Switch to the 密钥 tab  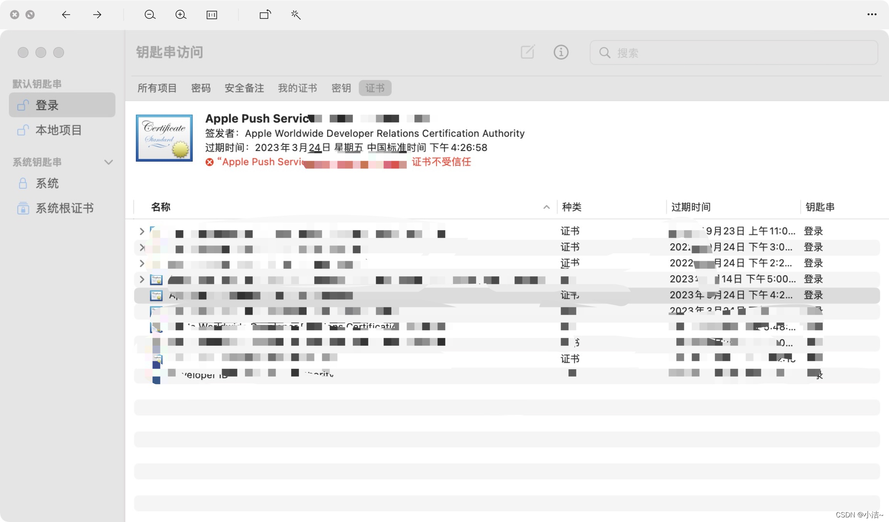pos(341,88)
